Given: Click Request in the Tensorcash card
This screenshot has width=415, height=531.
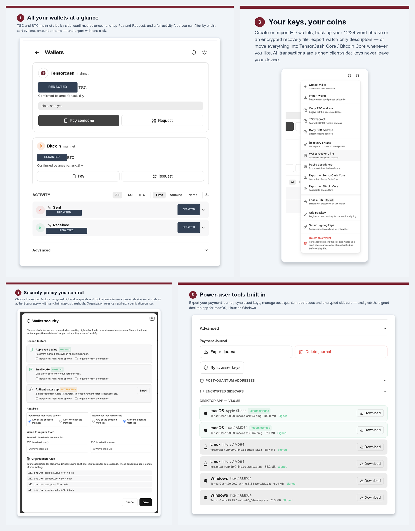Looking at the screenshot, I should (162, 121).
